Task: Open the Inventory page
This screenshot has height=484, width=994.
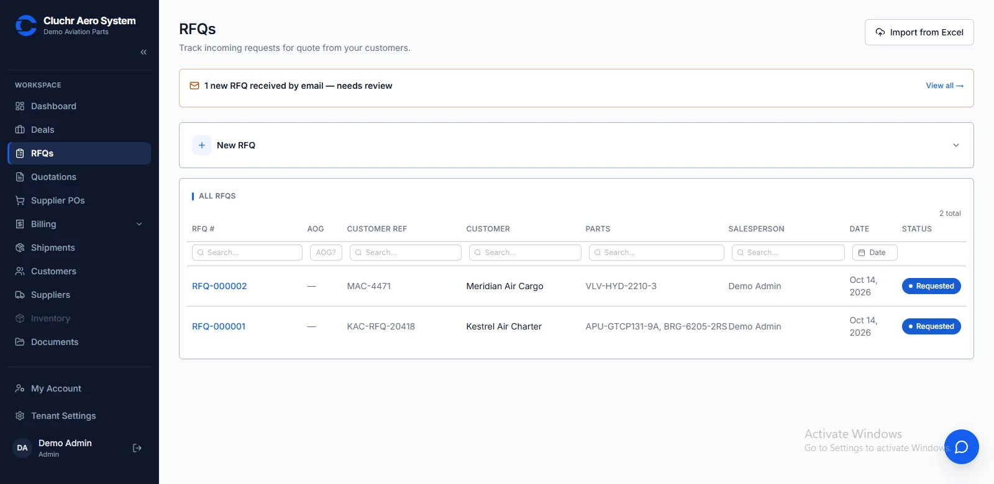Action: (x=79, y=318)
